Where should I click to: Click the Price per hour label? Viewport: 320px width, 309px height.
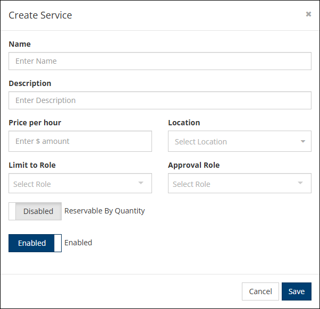(35, 123)
